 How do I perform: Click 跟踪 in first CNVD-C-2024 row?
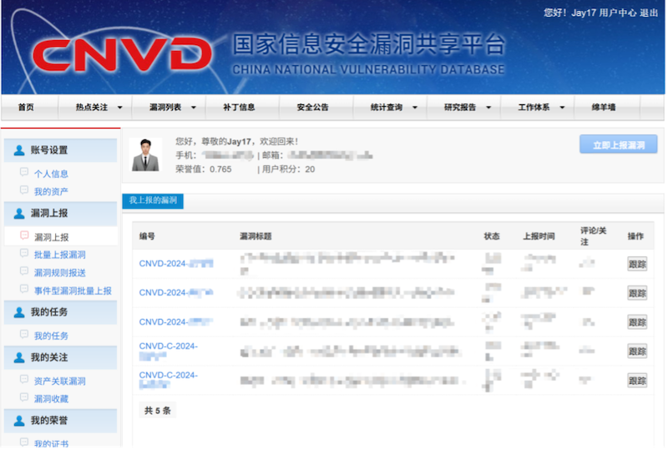(637, 351)
